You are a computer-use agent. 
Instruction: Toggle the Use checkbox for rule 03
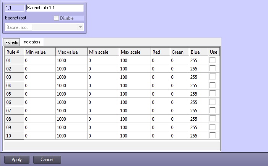(x=213, y=77)
